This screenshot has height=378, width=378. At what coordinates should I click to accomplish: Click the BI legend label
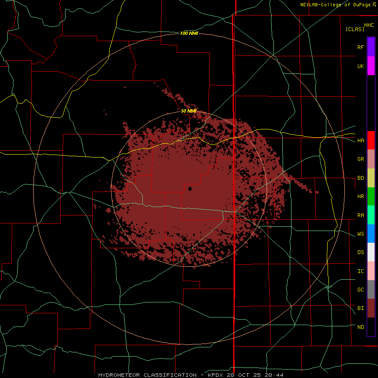(360, 308)
